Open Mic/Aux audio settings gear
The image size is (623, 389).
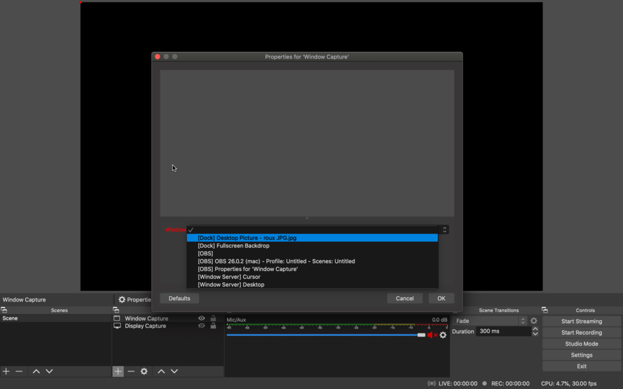pyautogui.click(x=443, y=335)
